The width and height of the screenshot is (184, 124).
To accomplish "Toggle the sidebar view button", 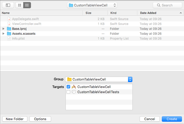I will pyautogui.click(x=8, y=5).
